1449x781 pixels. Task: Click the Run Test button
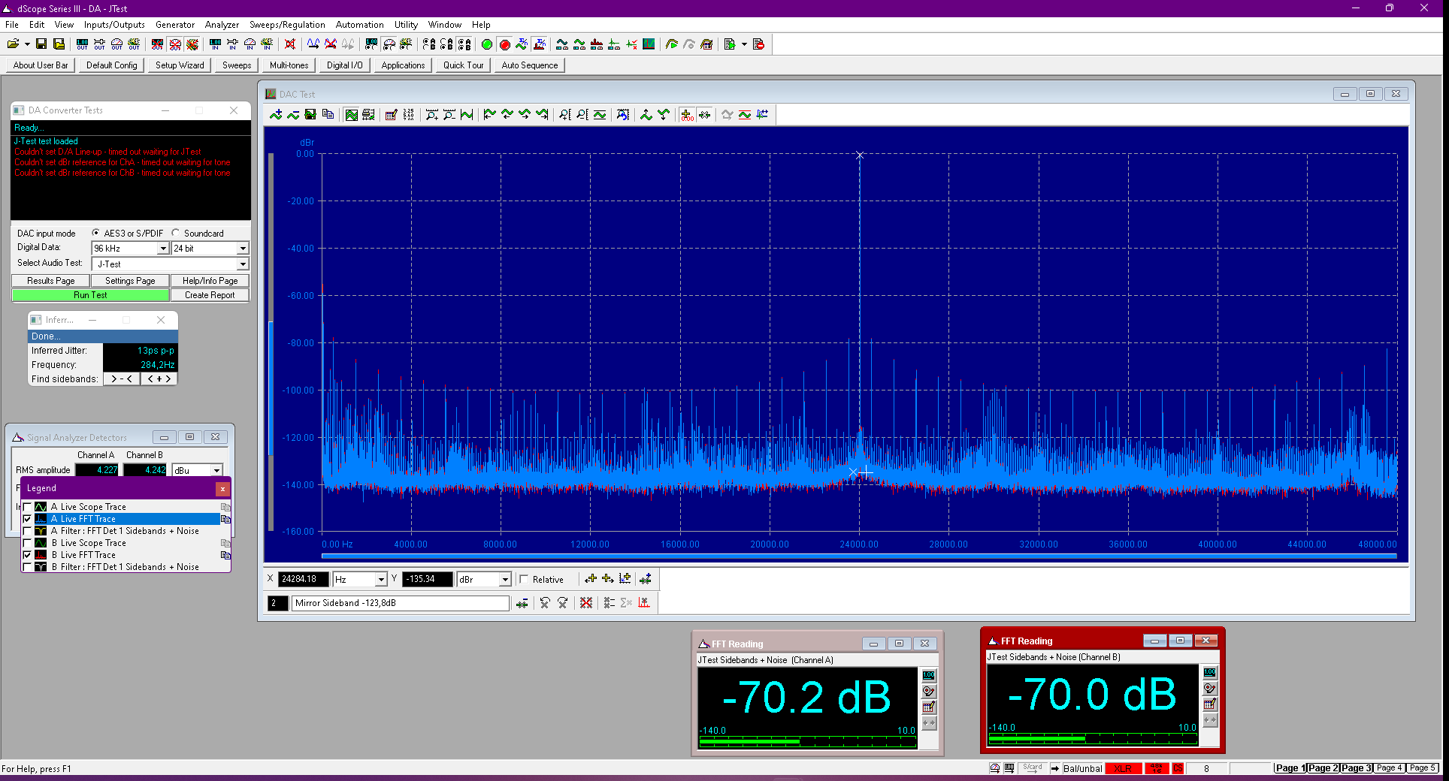tap(90, 295)
